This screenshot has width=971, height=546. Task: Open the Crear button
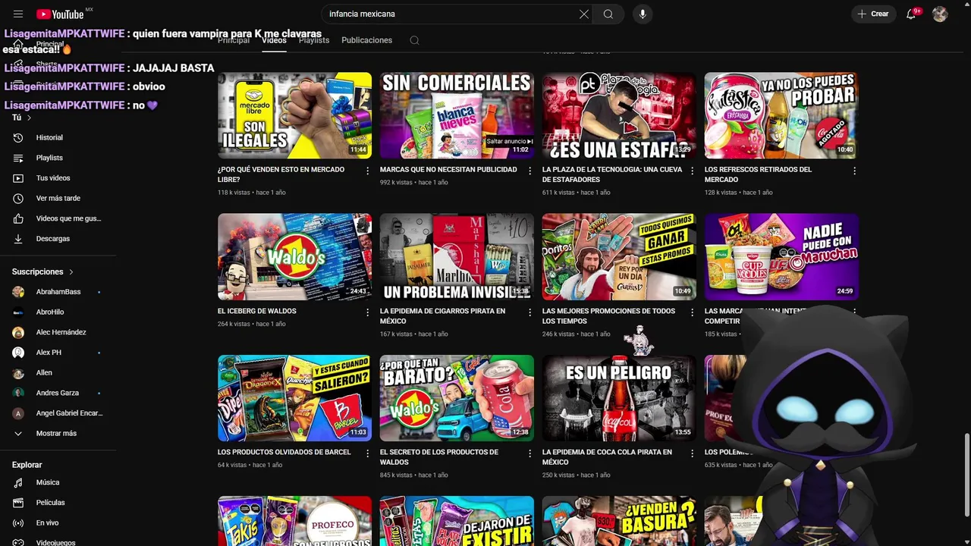(x=873, y=14)
